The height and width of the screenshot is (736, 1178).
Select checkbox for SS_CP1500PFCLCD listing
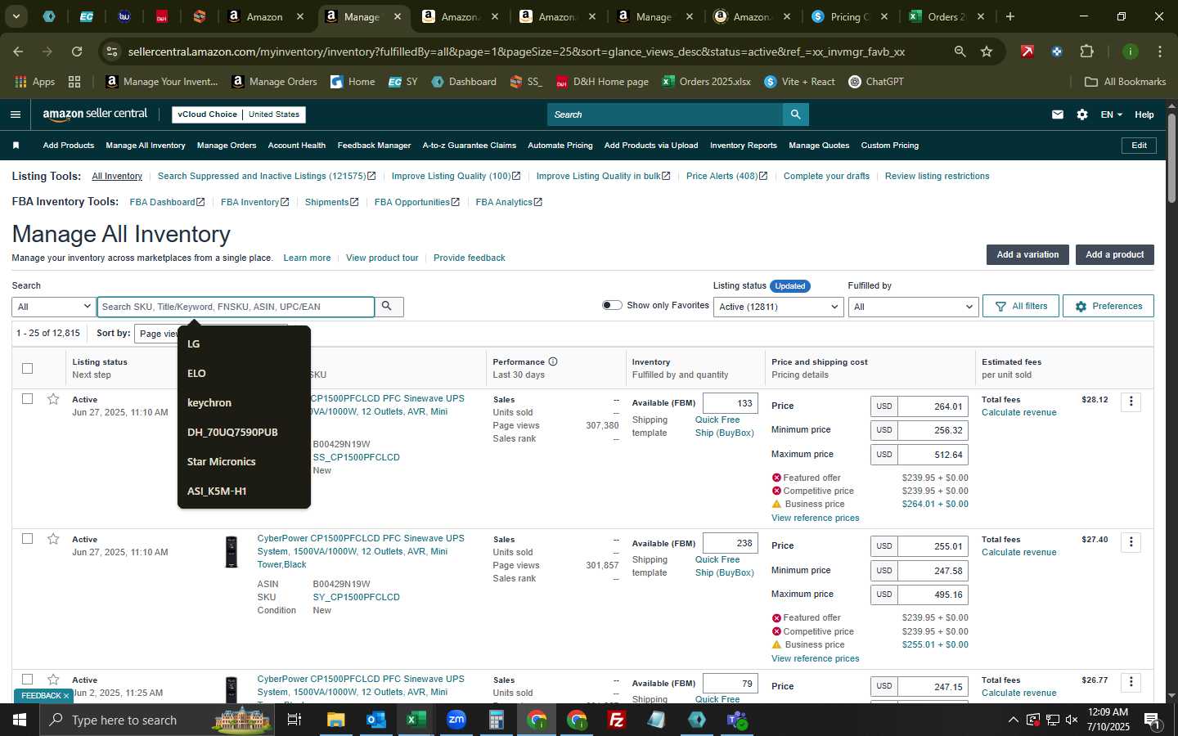tap(27, 398)
